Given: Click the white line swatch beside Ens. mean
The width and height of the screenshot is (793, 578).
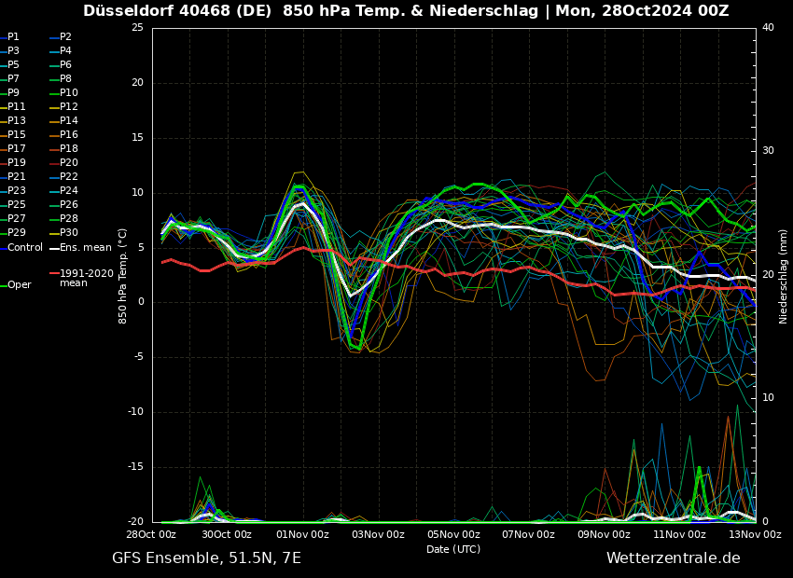Looking at the screenshot, I should point(54,248).
